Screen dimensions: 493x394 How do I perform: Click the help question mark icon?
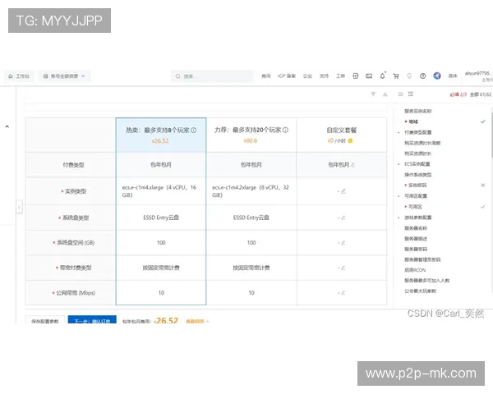click(x=422, y=76)
